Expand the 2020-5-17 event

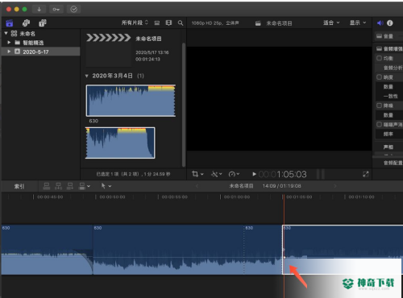point(9,52)
